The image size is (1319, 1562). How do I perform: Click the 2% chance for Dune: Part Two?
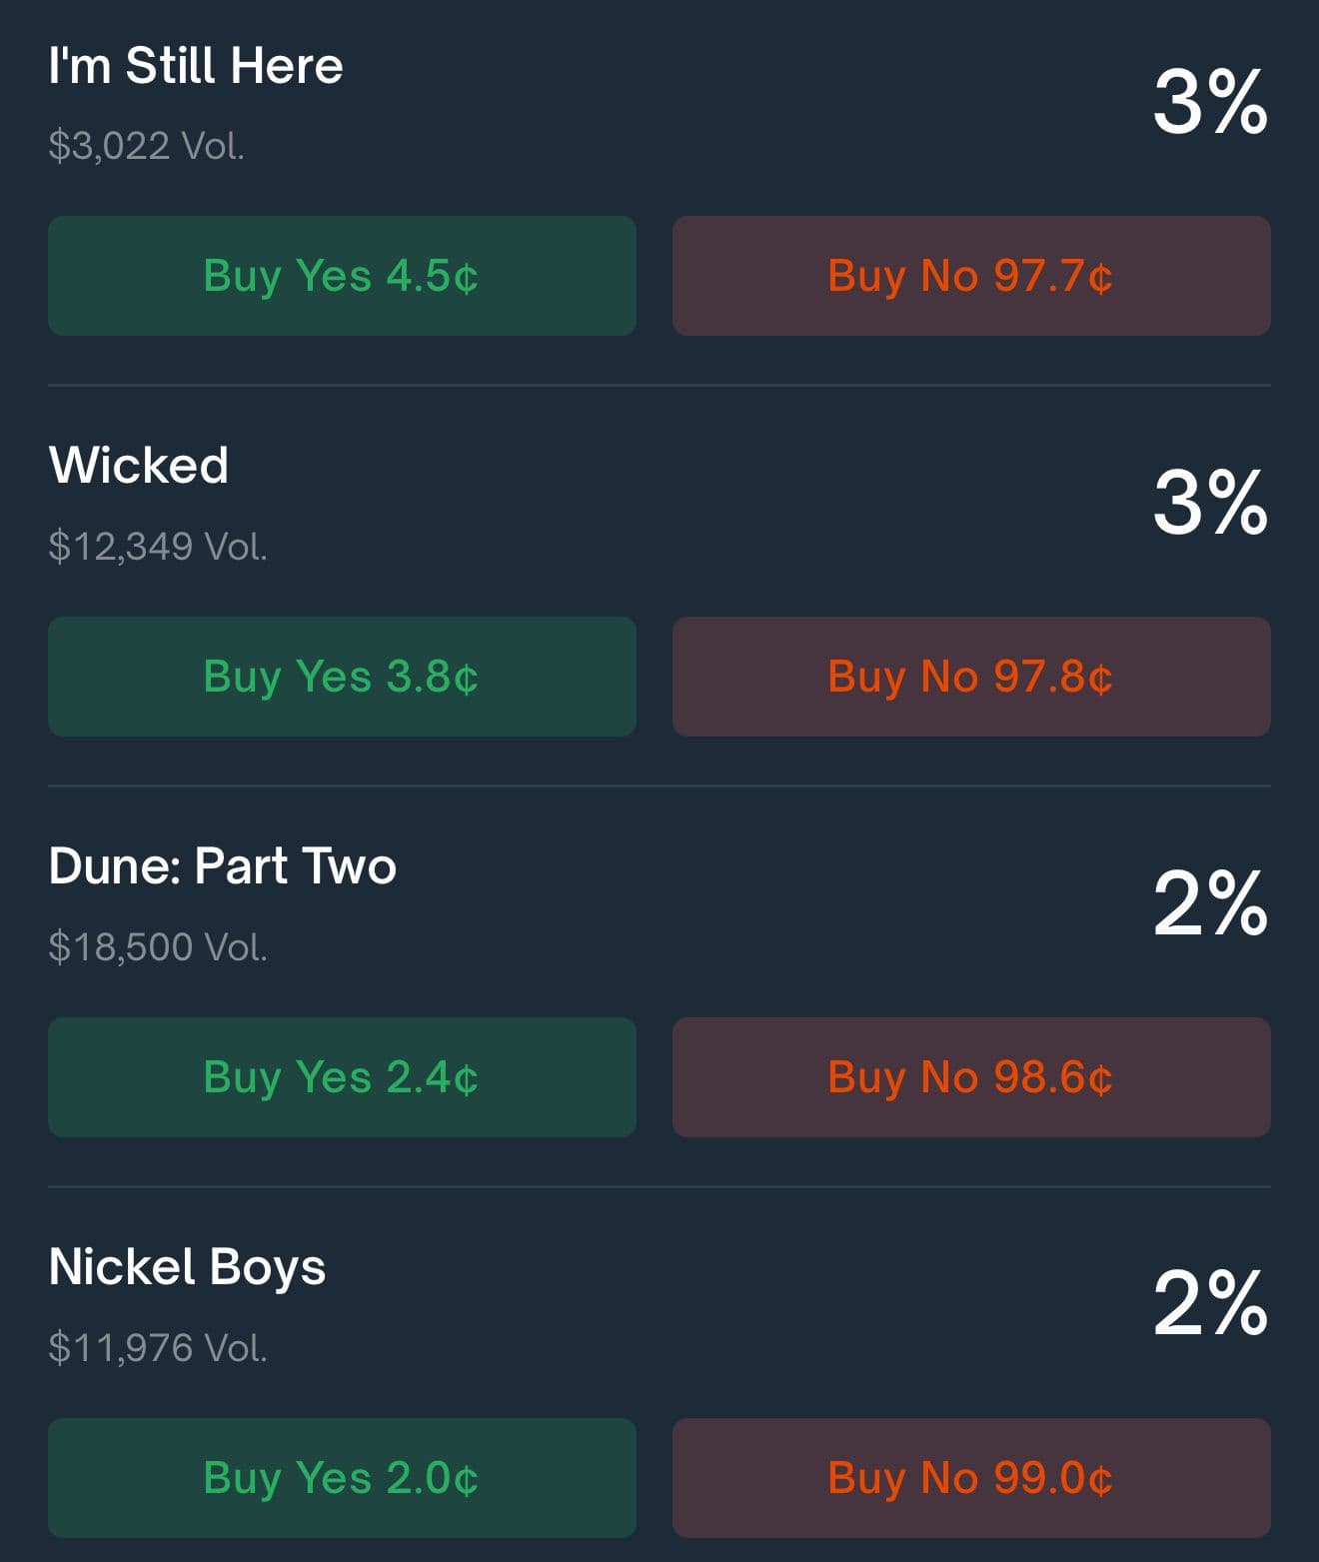pyautogui.click(x=1211, y=903)
